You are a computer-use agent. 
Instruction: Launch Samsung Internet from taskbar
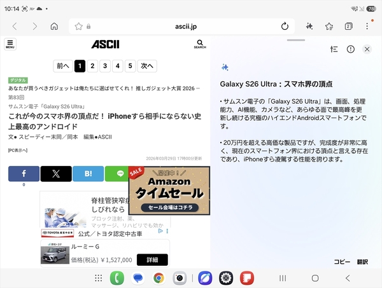pyautogui.click(x=205, y=278)
